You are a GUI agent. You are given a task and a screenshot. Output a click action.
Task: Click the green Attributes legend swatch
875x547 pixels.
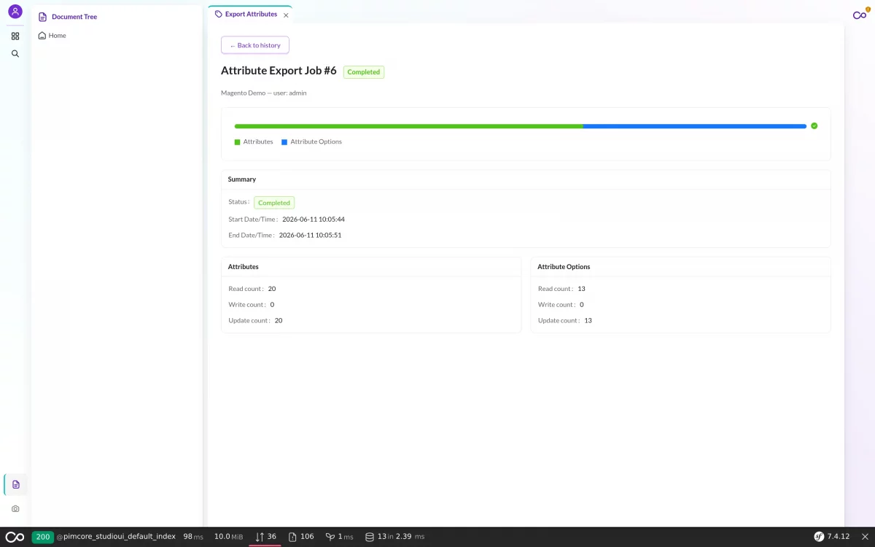(237, 142)
